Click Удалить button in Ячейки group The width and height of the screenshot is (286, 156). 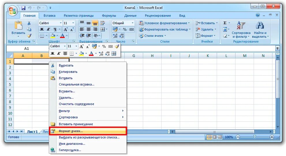(x=206, y=29)
